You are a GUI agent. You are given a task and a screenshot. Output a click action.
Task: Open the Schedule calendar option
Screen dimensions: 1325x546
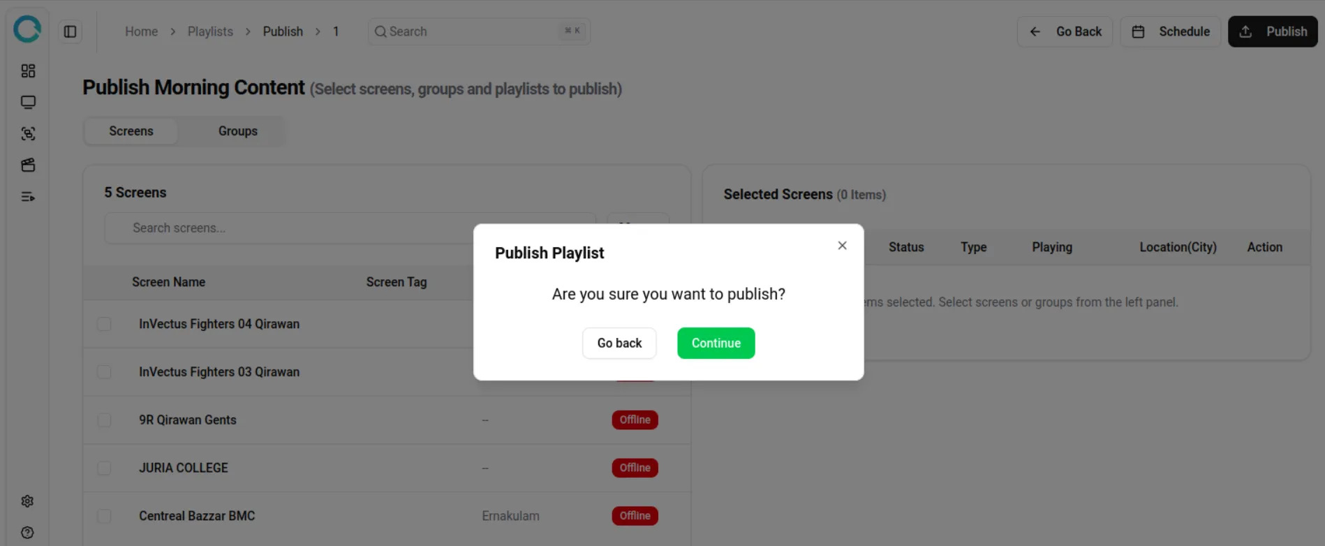pyautogui.click(x=1170, y=31)
